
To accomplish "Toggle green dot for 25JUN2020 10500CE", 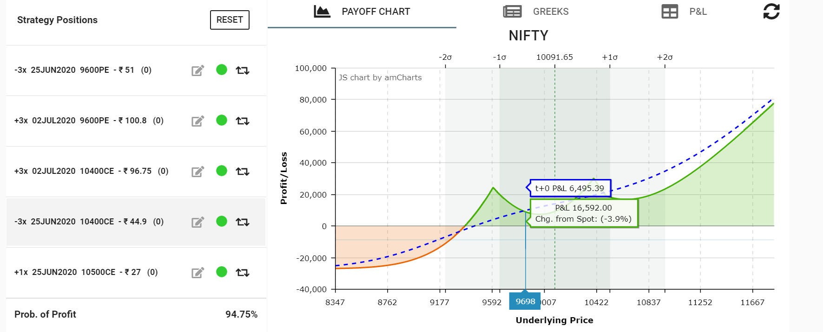I will click(x=222, y=272).
